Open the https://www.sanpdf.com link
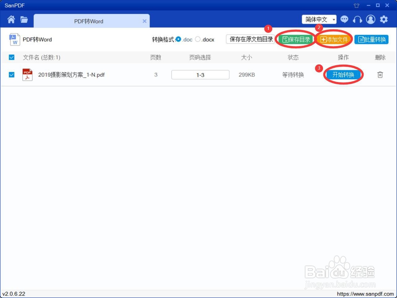 pos(365,294)
